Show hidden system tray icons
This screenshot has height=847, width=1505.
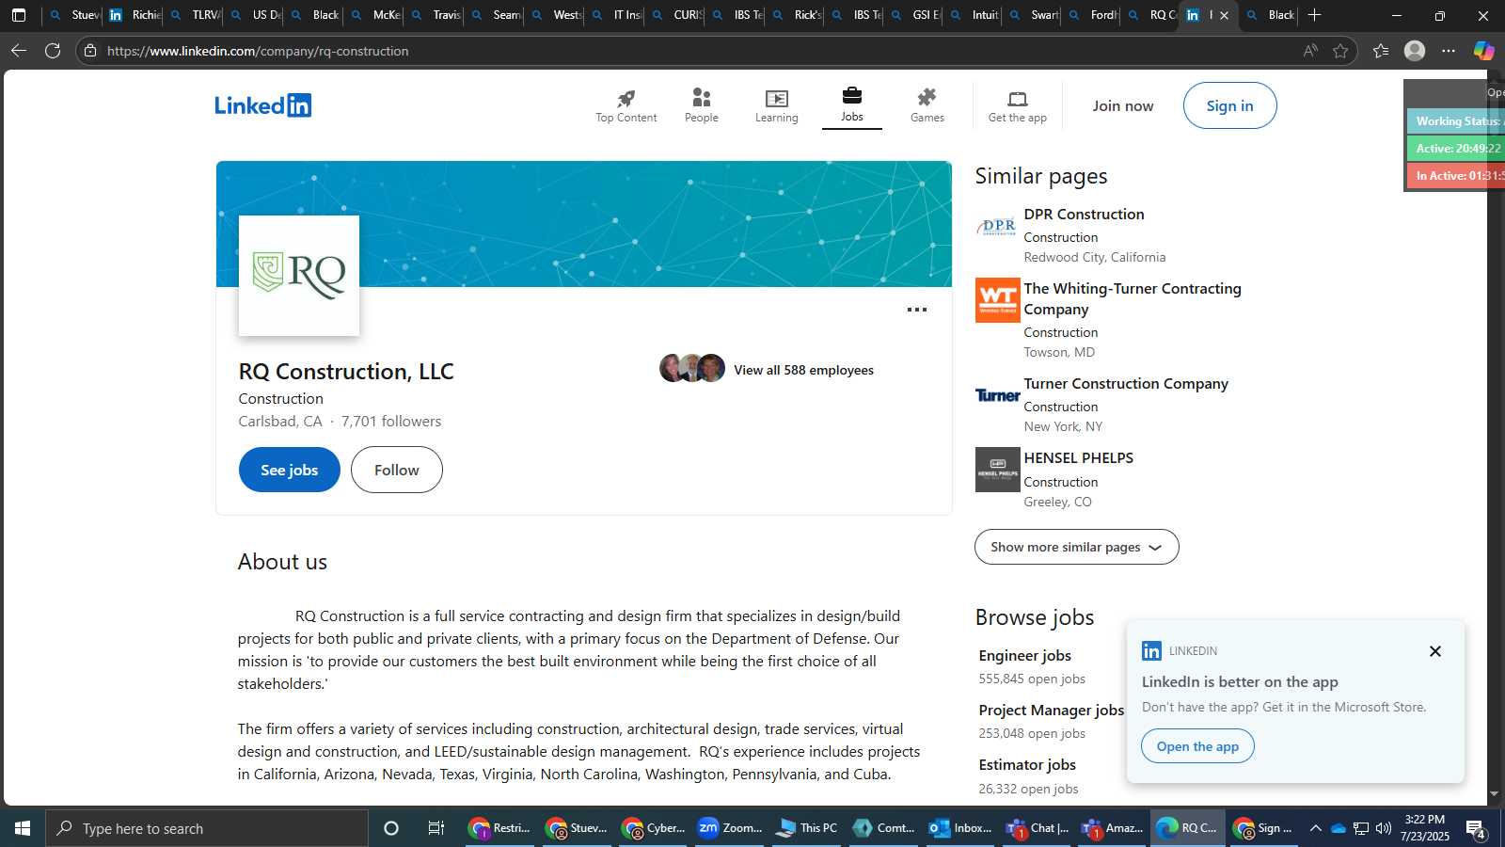click(1315, 828)
